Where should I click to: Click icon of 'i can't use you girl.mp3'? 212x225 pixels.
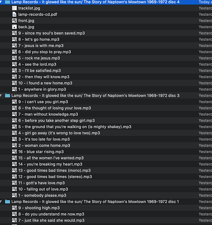(14, 102)
